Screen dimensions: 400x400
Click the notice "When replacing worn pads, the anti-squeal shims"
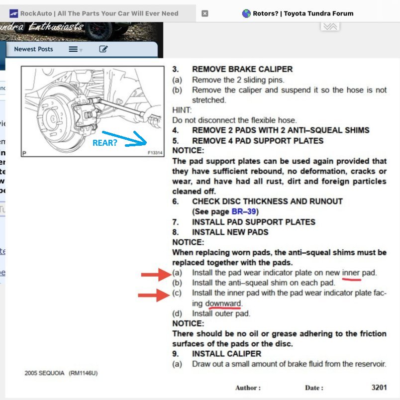pos(279,257)
